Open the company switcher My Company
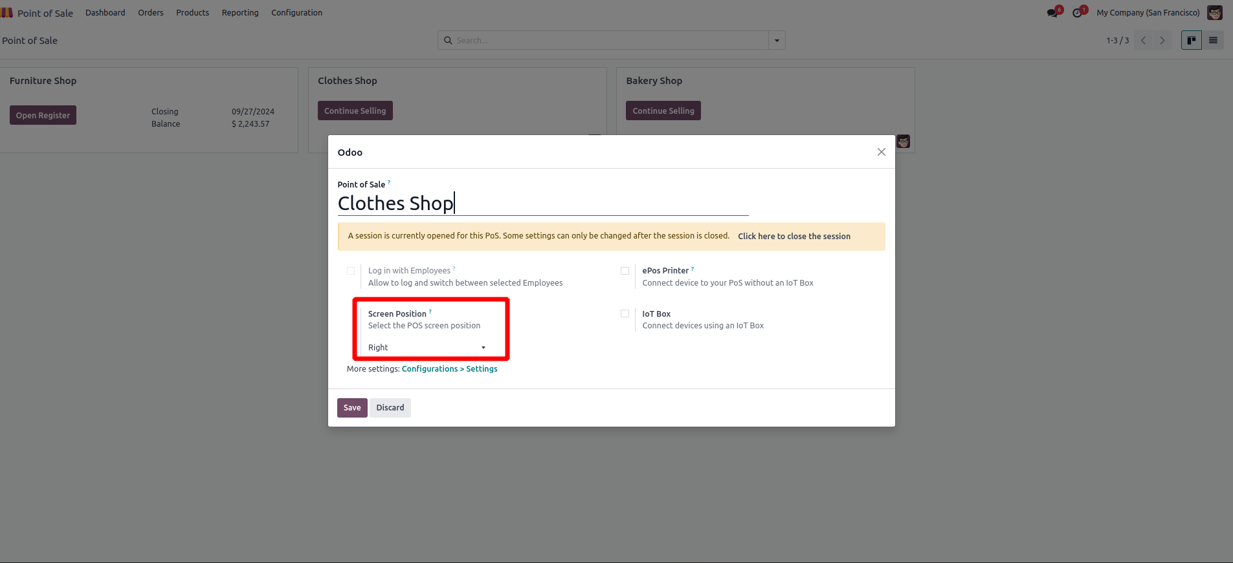This screenshot has width=1233, height=563. click(1148, 13)
